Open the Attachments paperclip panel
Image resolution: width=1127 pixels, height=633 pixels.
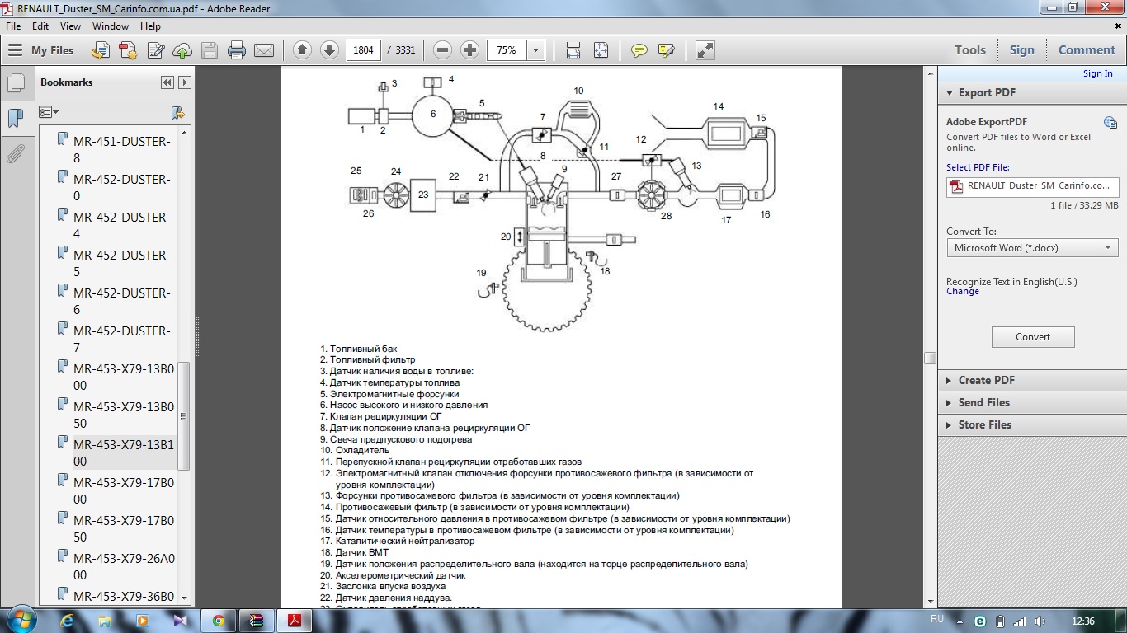pyautogui.click(x=15, y=154)
